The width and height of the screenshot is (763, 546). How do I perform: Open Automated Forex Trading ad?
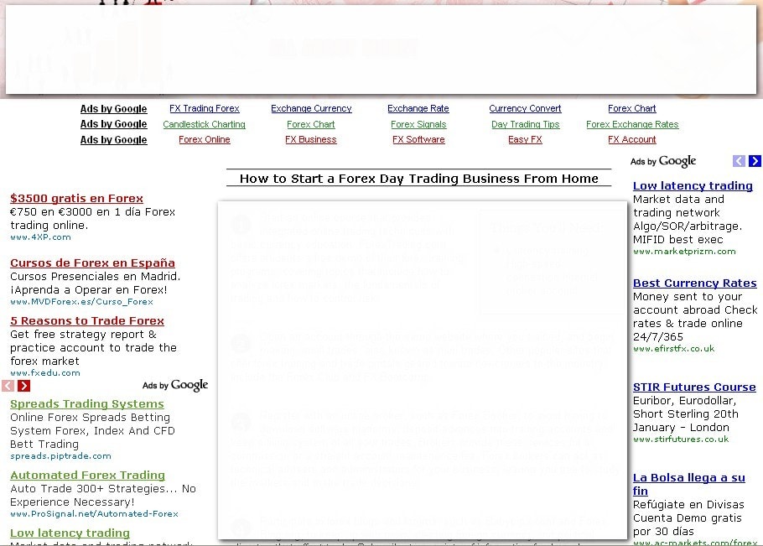tap(87, 475)
